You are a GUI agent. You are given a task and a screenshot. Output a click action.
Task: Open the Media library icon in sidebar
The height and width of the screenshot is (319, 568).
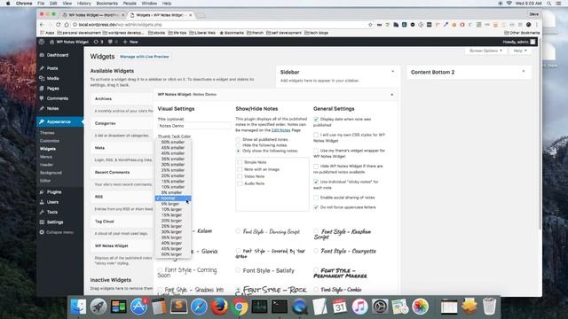click(x=42, y=78)
